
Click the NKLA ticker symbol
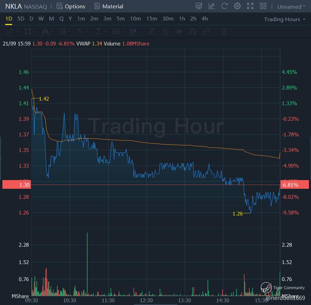click(x=14, y=6)
